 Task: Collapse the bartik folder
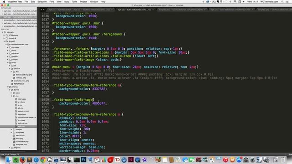click(x=10, y=90)
